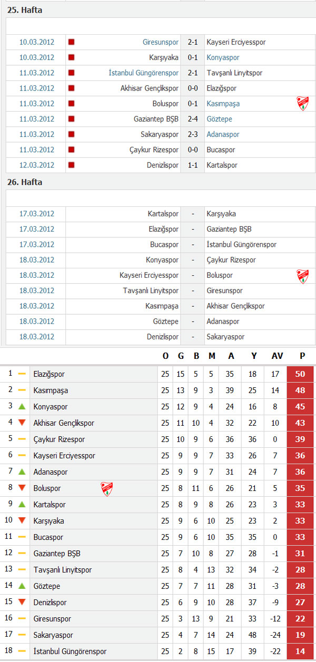The height and width of the screenshot is (662, 316).
Task: Click red icon beside Karşıyaka 0-1 Konyaspor
Action: 71,57
